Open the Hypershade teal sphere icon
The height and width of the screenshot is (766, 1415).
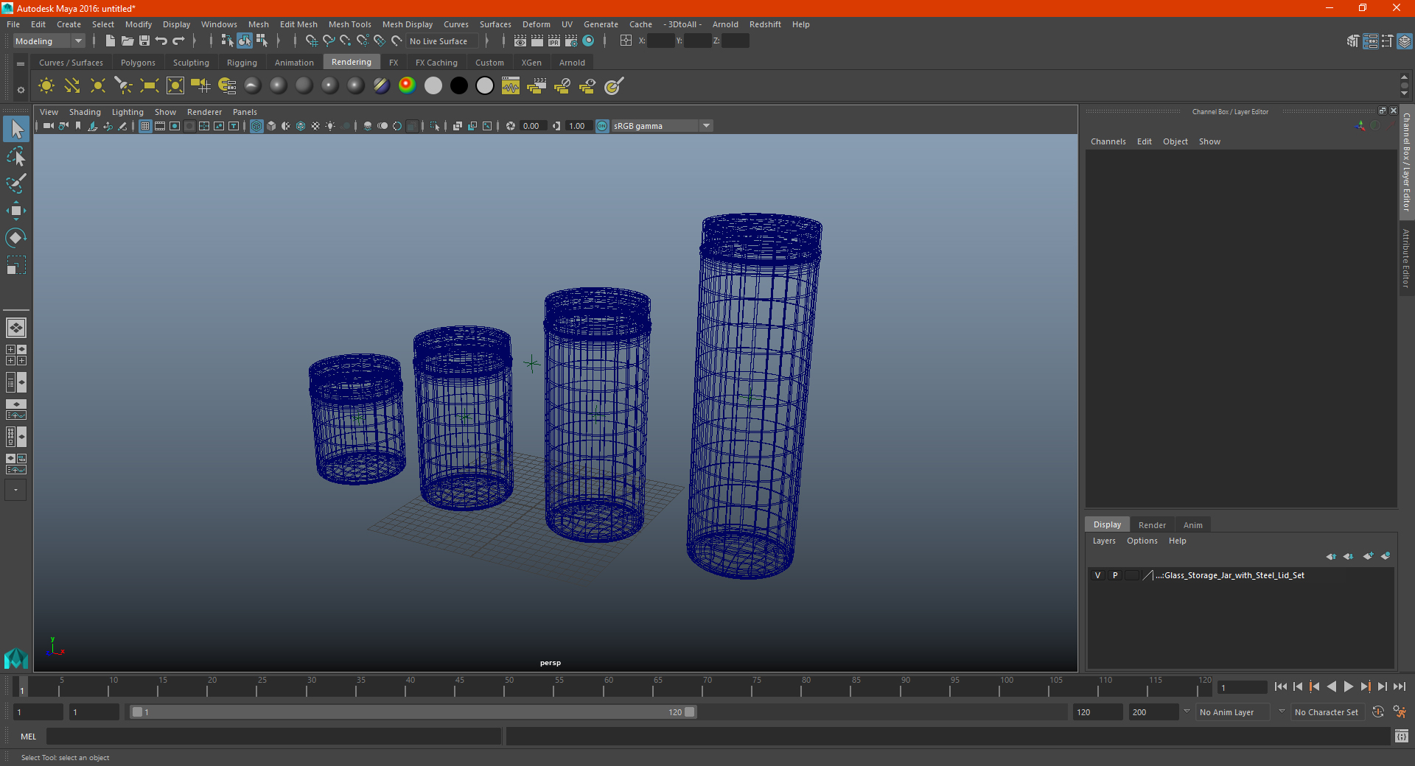pos(588,41)
